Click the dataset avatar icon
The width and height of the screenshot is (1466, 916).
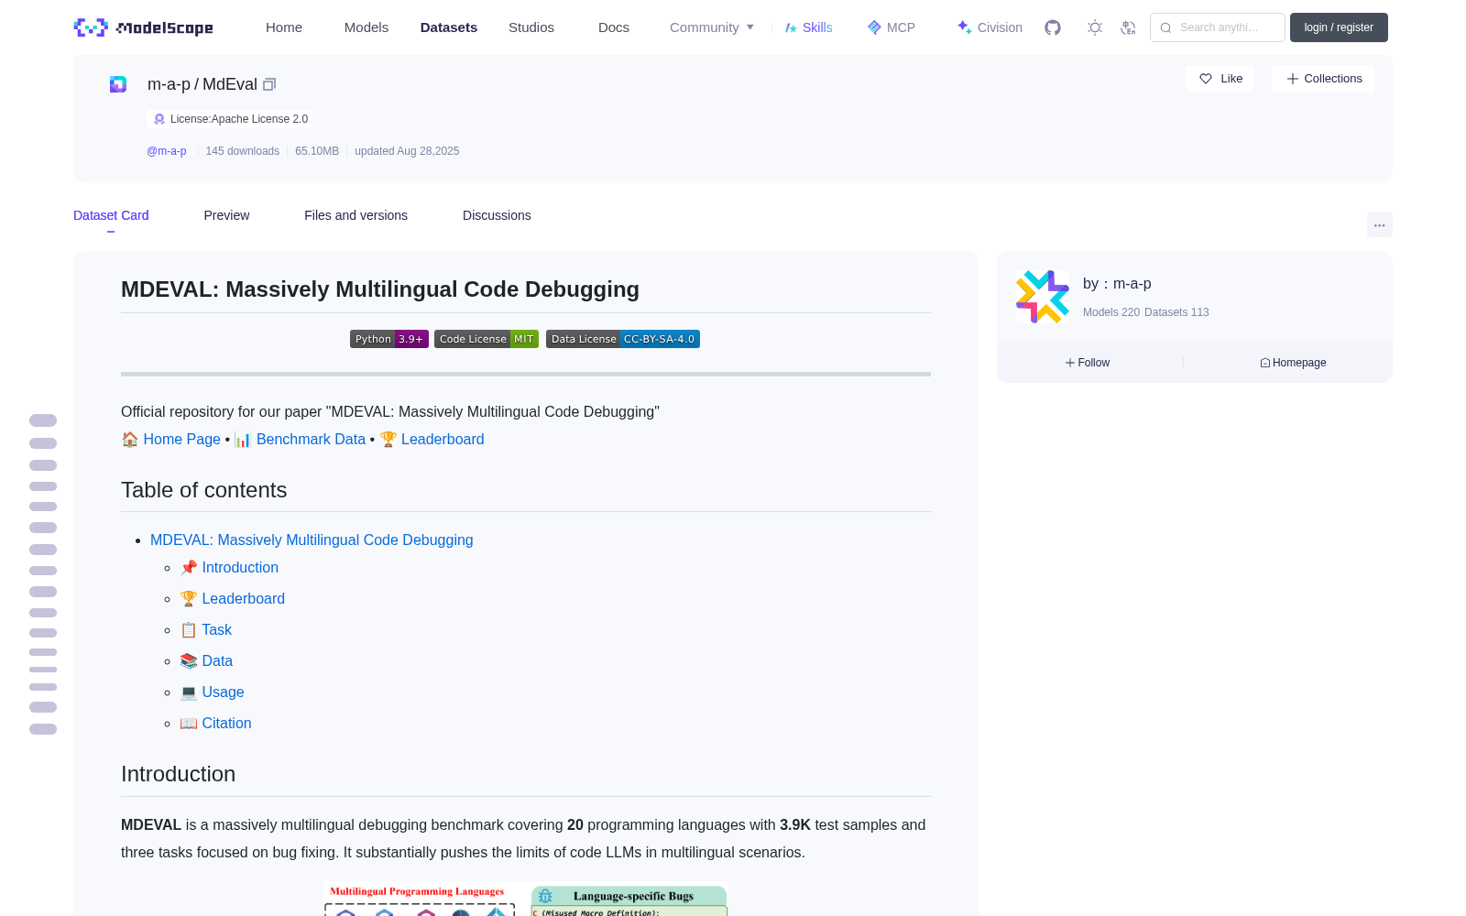pyautogui.click(x=118, y=84)
